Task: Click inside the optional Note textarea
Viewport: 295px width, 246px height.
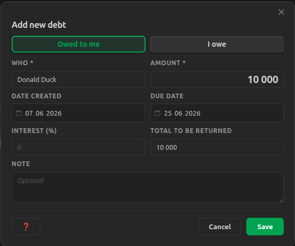Action: pos(148,188)
